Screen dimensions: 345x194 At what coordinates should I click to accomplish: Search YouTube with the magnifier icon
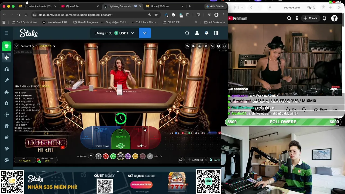click(289, 18)
